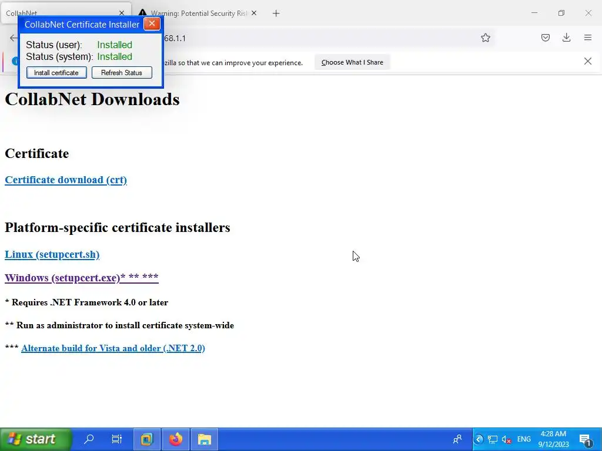Dismiss the Mozilla data sharing notification bar

pos(587,61)
